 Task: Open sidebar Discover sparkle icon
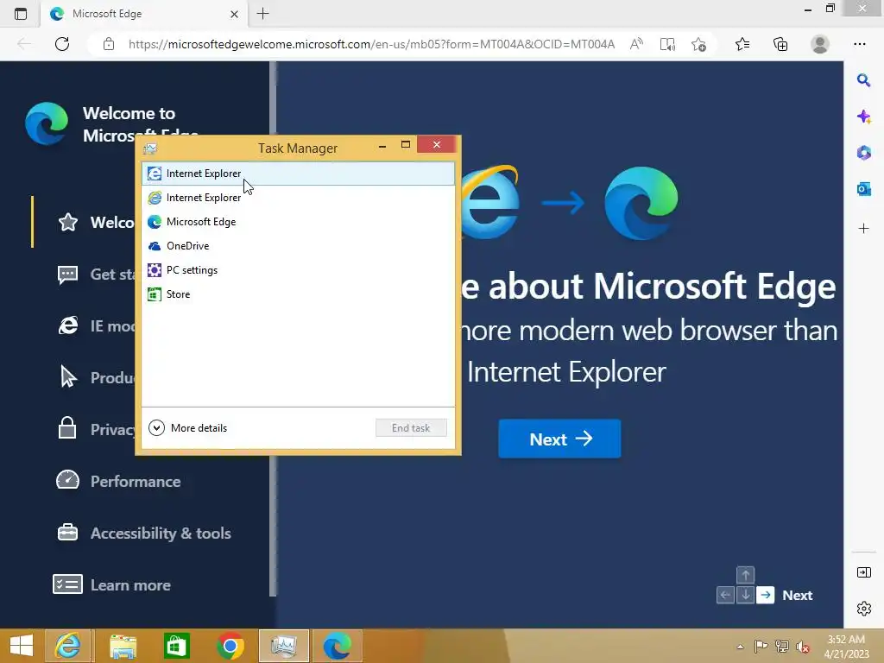point(863,117)
